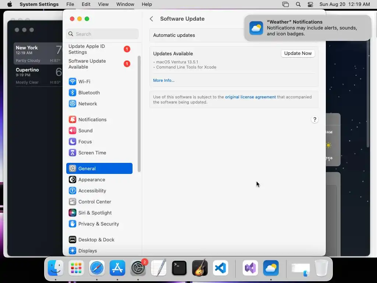Open Wi-Fi settings in the sidebar

99,81
